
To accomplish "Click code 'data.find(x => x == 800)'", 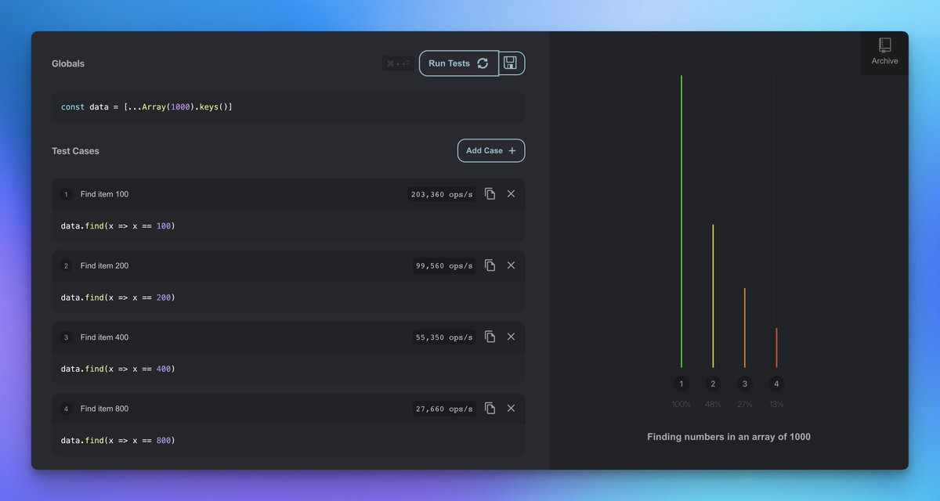I will coord(118,441).
